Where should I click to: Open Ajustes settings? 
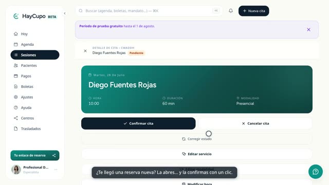pyautogui.click(x=35, y=97)
